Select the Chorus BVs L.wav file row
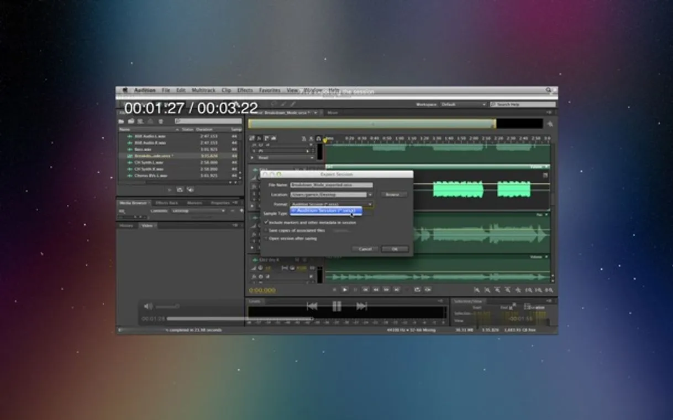The image size is (673, 420). 178,176
